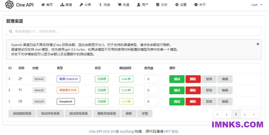Expand the root user dropdown
The width and height of the screenshot is (269, 135).
coord(257,5)
